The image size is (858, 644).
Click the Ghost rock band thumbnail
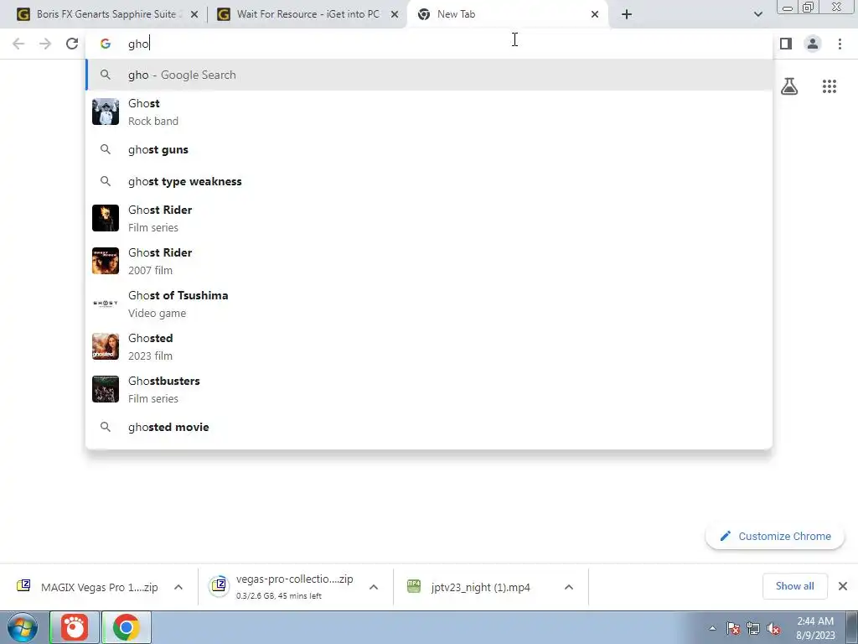point(106,112)
